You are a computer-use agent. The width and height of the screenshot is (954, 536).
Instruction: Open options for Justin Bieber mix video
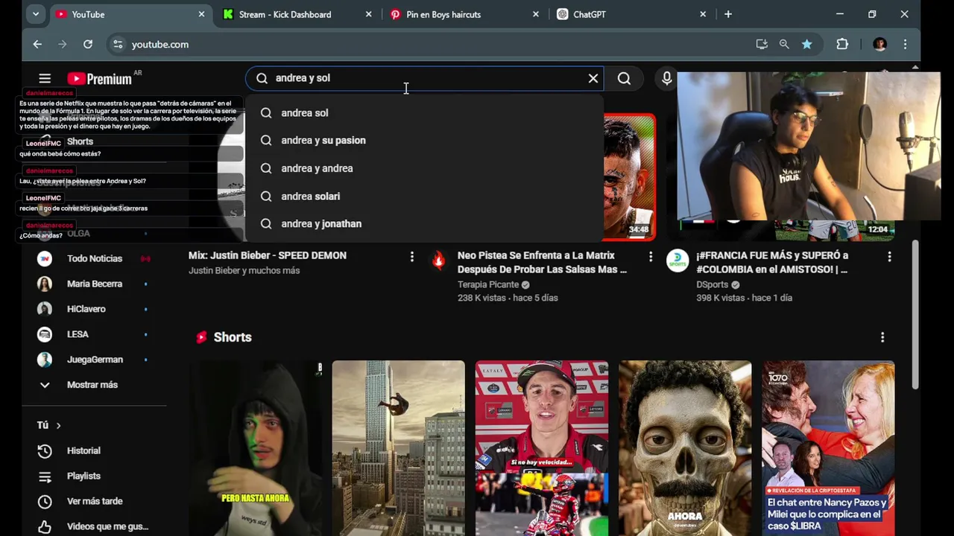pyautogui.click(x=411, y=257)
